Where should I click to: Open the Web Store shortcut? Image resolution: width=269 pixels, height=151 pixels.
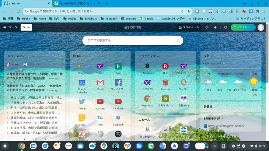click(x=147, y=99)
